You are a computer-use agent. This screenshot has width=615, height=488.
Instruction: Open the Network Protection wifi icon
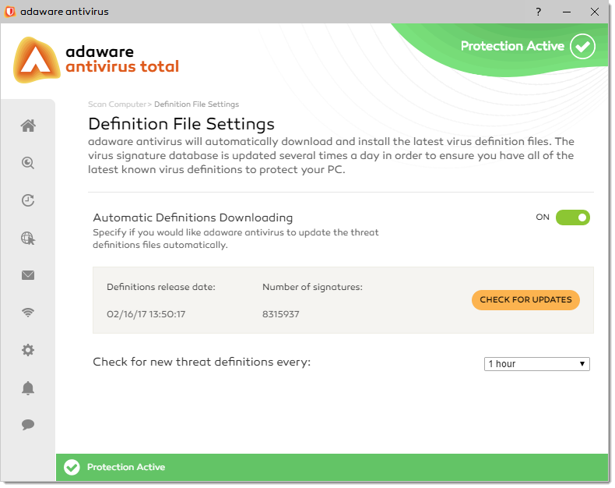pyautogui.click(x=28, y=313)
